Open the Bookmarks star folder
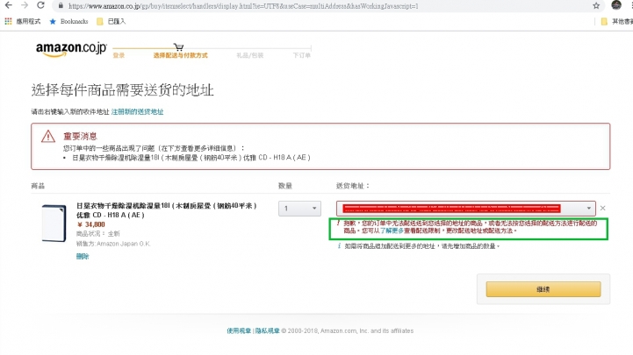633x355 pixels. click(x=68, y=21)
